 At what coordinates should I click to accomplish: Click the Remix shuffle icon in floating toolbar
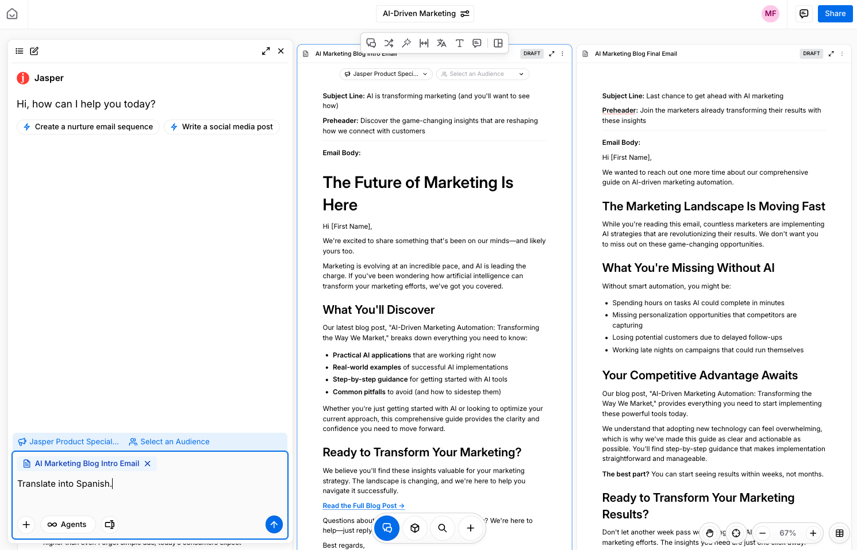click(x=389, y=43)
